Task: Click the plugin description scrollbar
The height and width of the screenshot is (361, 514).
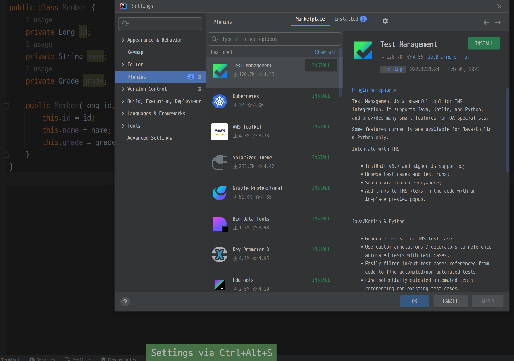Action: coord(508,130)
